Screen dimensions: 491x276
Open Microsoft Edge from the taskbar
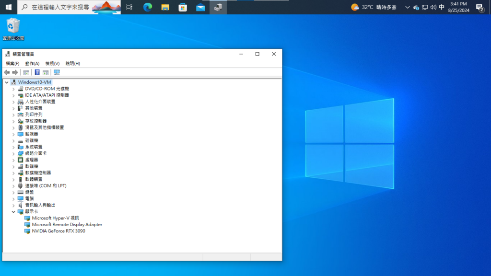click(x=148, y=7)
